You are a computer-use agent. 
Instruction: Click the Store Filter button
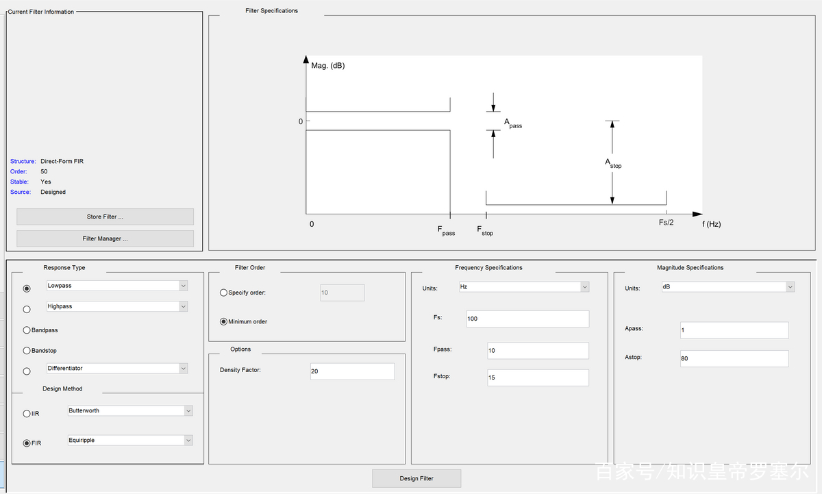click(105, 217)
